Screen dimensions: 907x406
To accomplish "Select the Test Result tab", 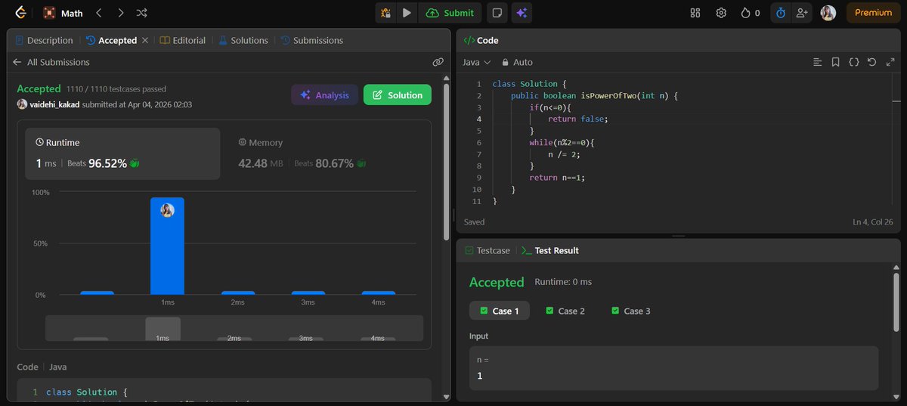I will 550,250.
